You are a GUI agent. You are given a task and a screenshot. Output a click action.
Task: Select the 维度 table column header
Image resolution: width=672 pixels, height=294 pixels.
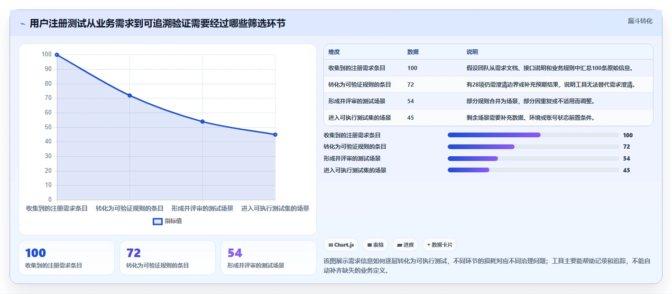pyautogui.click(x=334, y=52)
